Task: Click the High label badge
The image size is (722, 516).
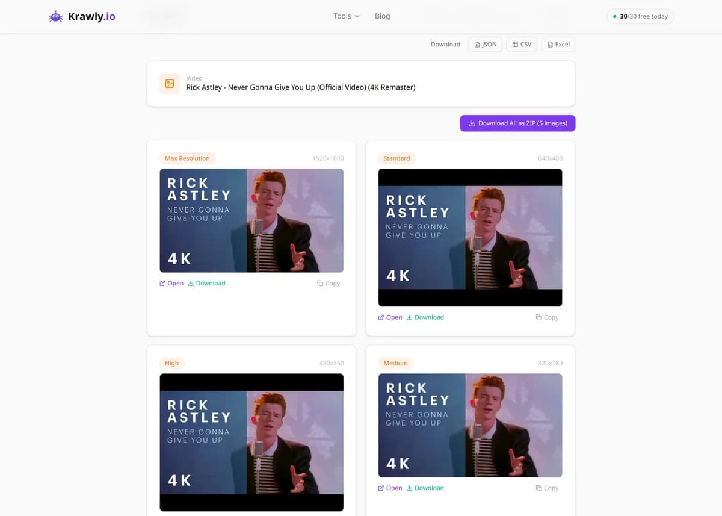Action: (x=172, y=363)
